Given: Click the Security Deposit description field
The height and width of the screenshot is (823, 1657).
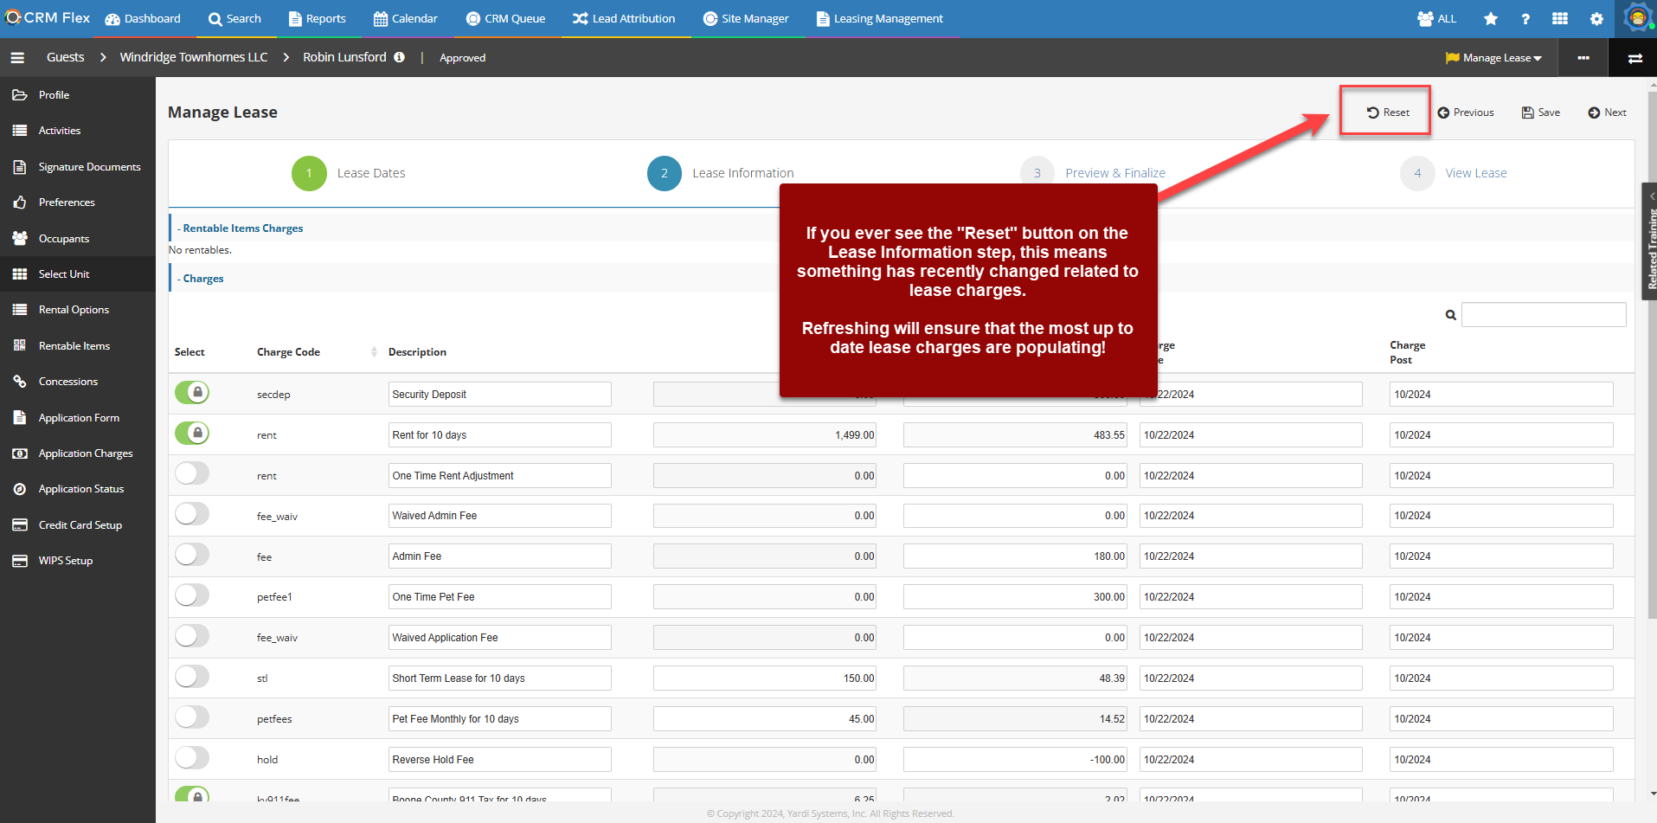Looking at the screenshot, I should click(499, 395).
